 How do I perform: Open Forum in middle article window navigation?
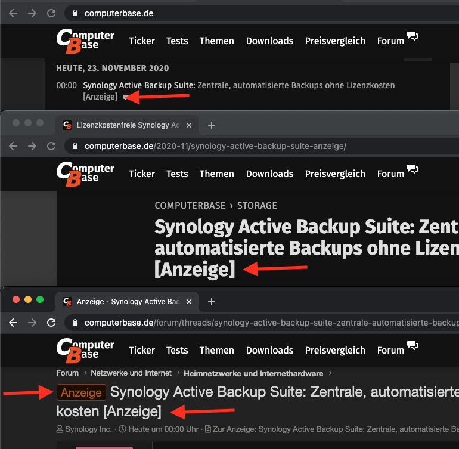[390, 174]
